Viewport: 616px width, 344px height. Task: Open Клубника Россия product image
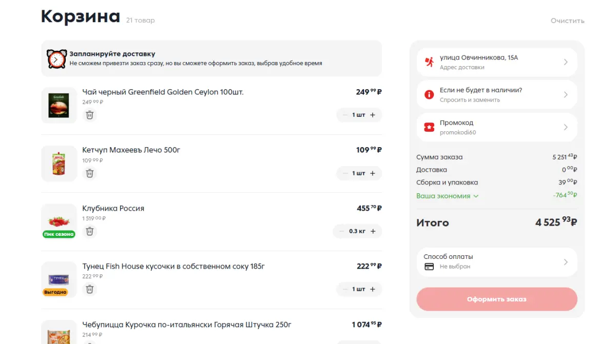pyautogui.click(x=59, y=221)
